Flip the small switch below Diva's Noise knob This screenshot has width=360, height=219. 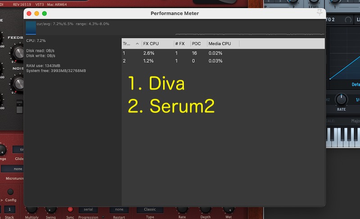[20, 107]
